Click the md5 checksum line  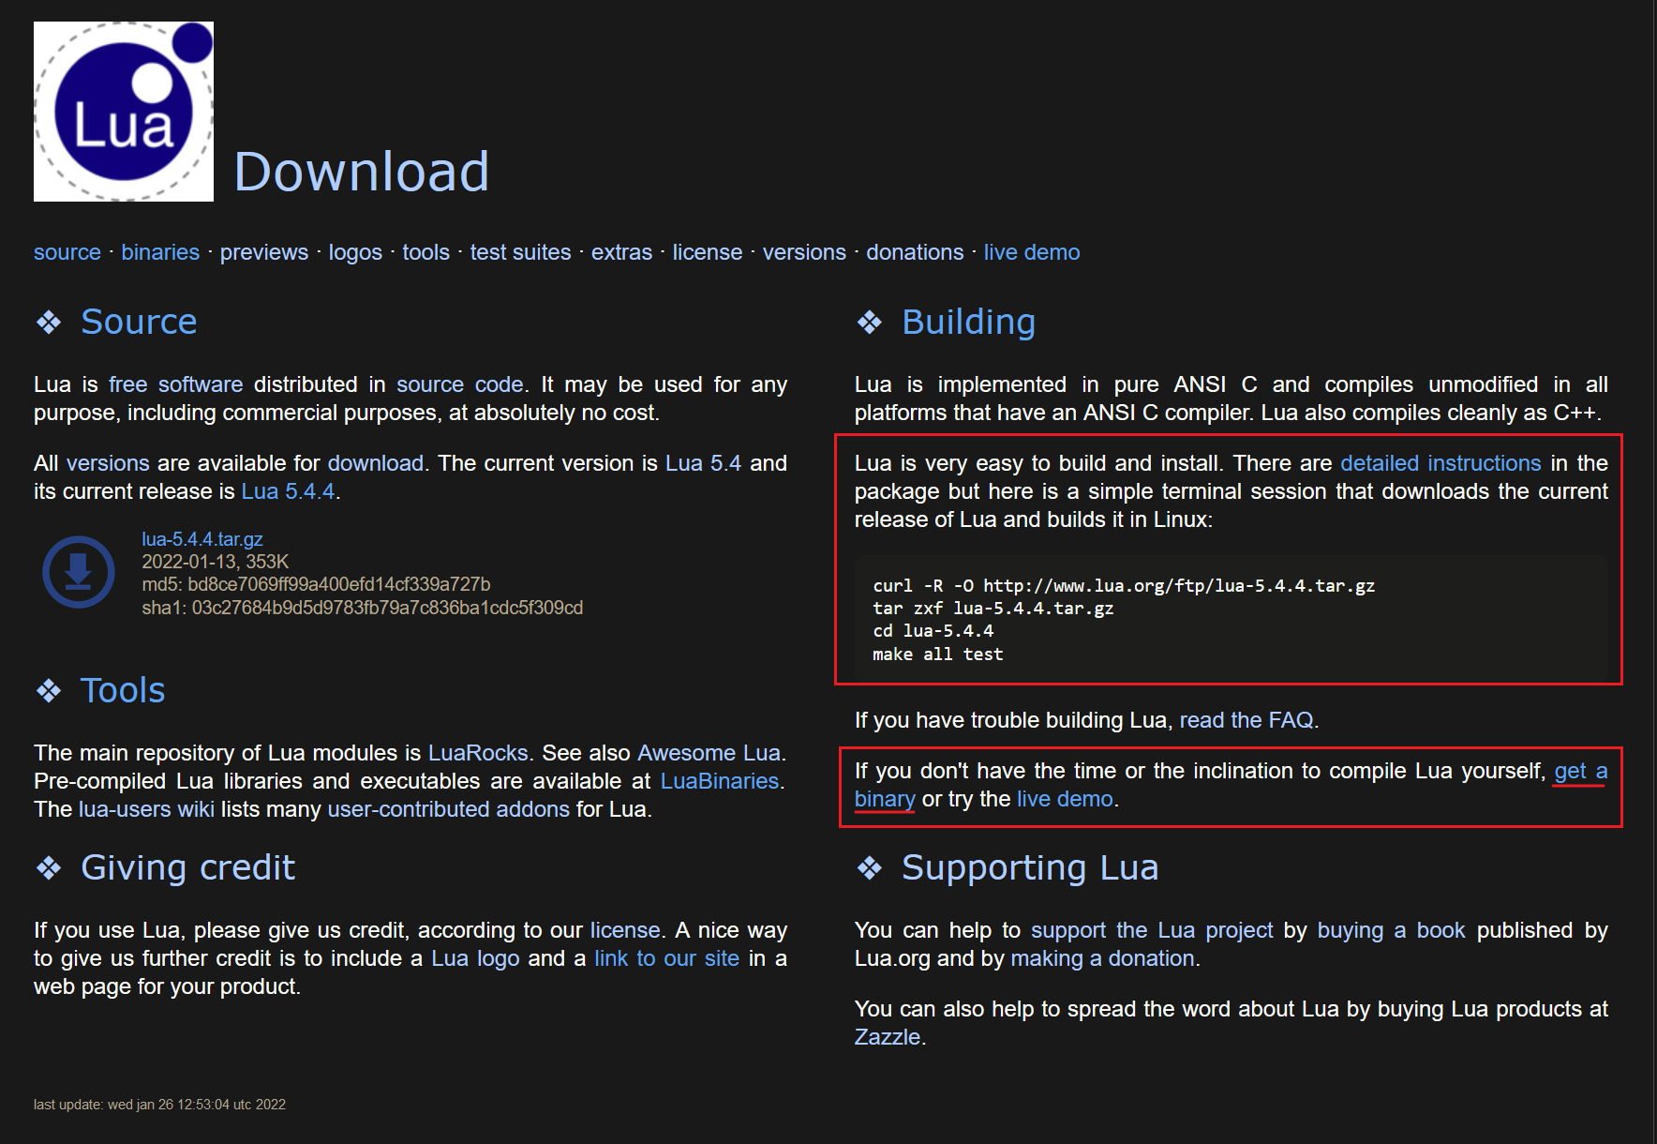click(316, 584)
